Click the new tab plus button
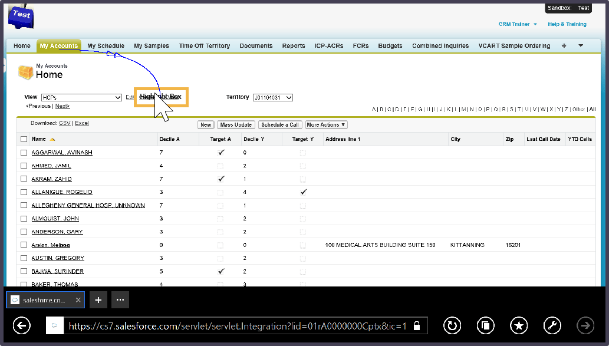 98,300
